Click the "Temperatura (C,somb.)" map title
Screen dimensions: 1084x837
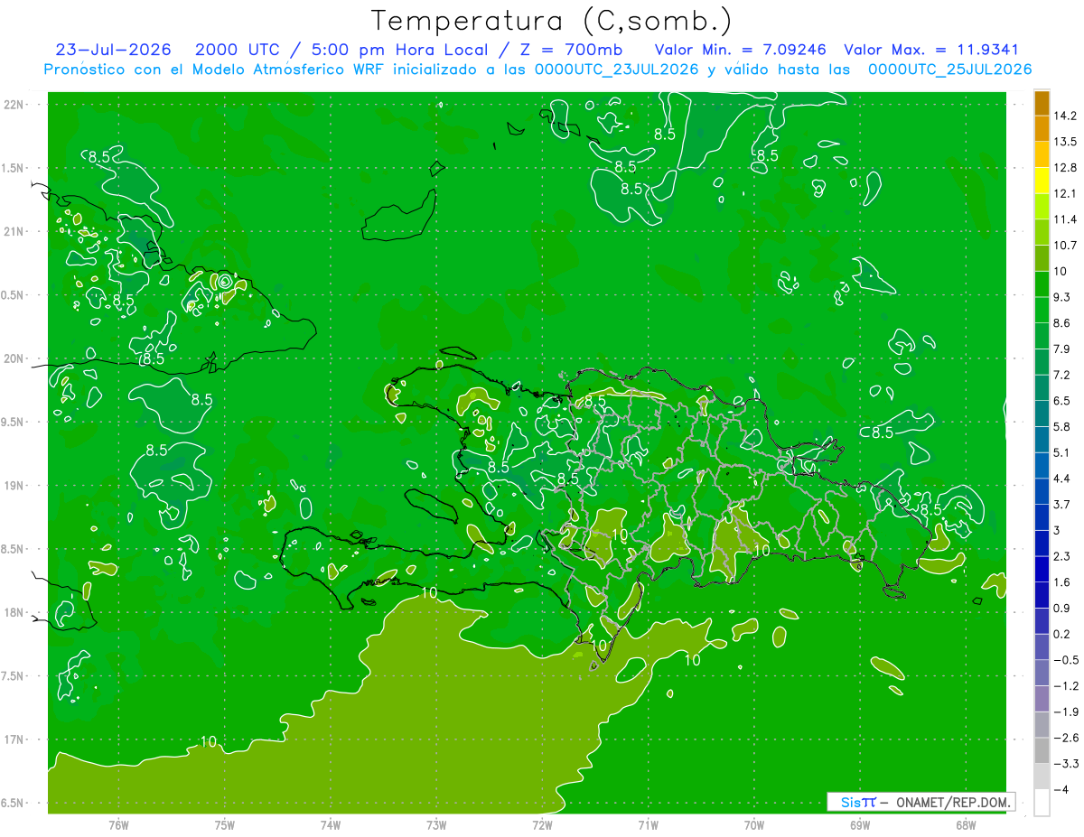click(552, 21)
